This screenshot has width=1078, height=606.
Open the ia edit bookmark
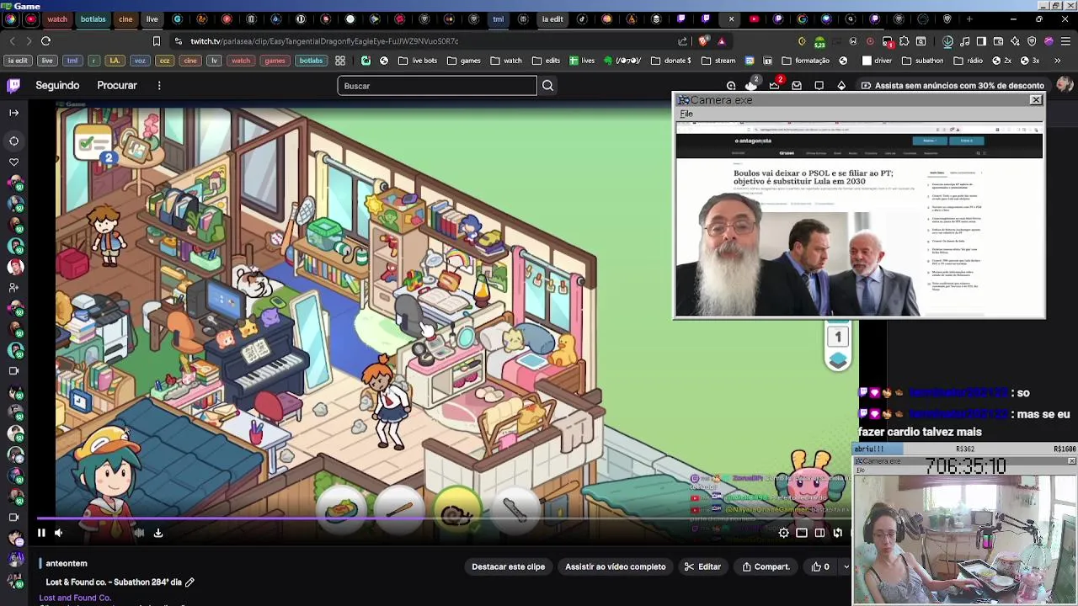(x=18, y=61)
